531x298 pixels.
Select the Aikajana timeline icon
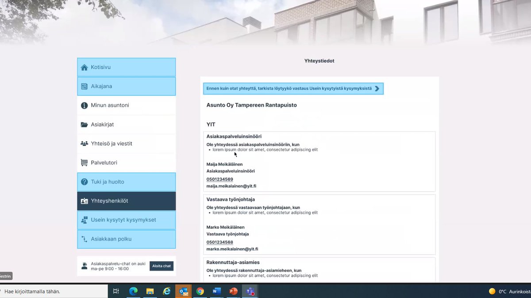point(84,86)
